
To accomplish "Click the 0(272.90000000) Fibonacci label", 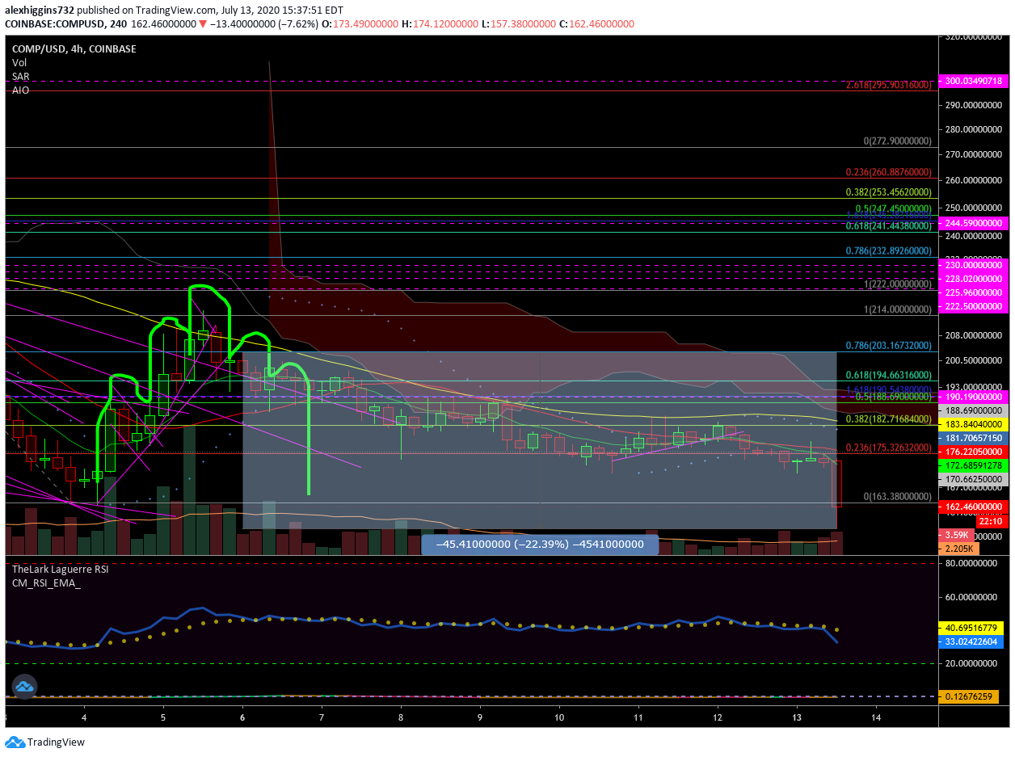I will (898, 141).
